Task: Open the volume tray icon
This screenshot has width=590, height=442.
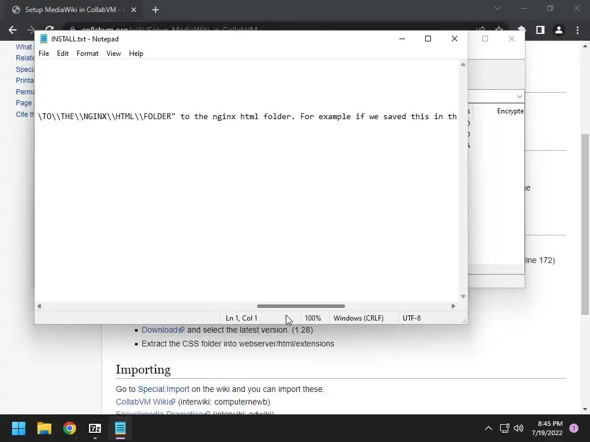Action: coord(519,428)
